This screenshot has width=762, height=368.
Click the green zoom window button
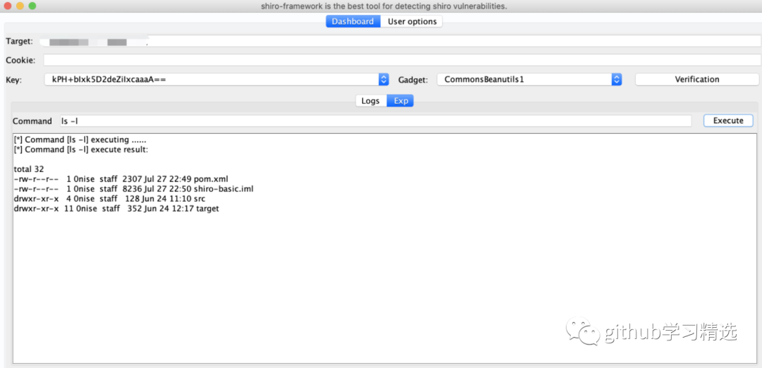tap(32, 6)
